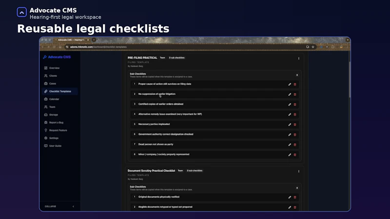Go to Clients page
390x219 pixels.
(59, 76)
